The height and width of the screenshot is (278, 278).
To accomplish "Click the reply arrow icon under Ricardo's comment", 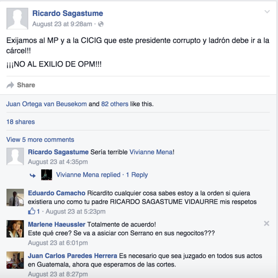I will point(32,175).
